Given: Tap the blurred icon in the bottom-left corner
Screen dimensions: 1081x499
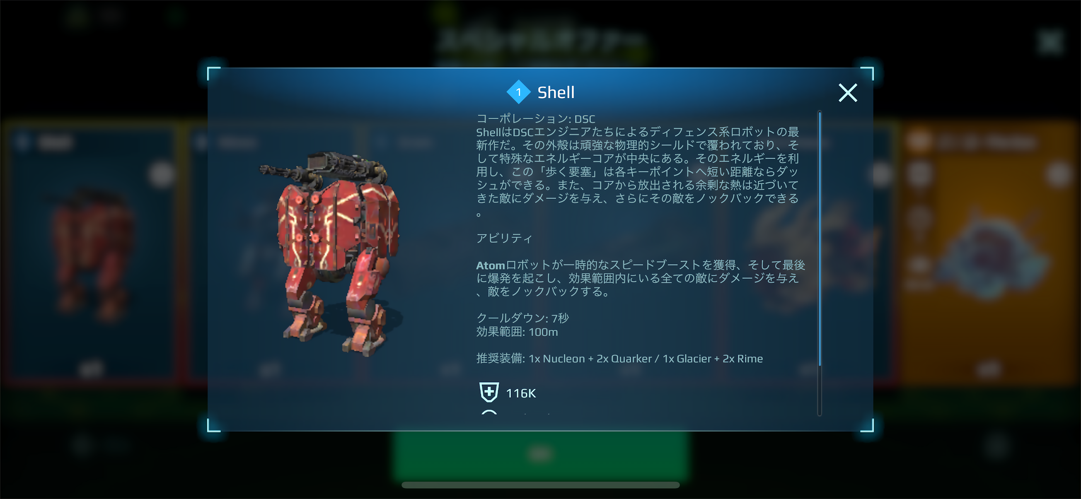Looking at the screenshot, I should (x=82, y=444).
